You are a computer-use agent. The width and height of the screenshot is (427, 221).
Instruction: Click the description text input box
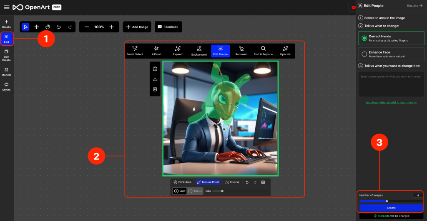point(391,83)
